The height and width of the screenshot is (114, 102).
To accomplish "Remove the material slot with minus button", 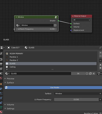I will click(100, 56).
